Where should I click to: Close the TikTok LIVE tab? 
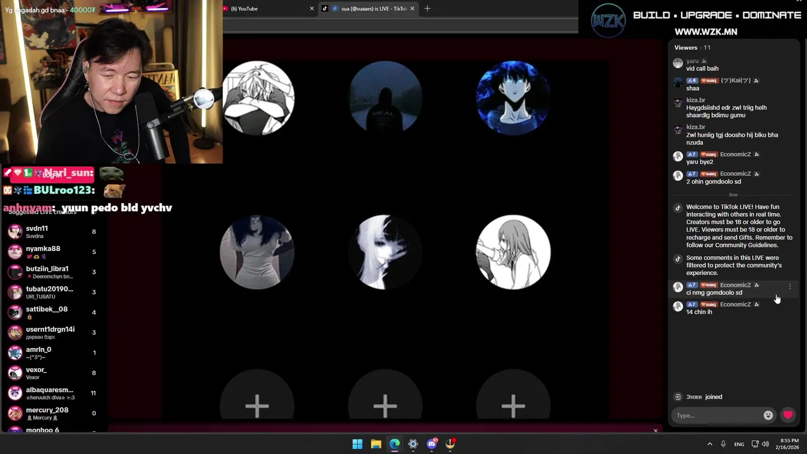click(x=412, y=9)
